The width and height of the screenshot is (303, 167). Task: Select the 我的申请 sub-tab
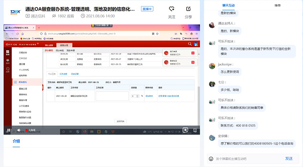[71, 50]
